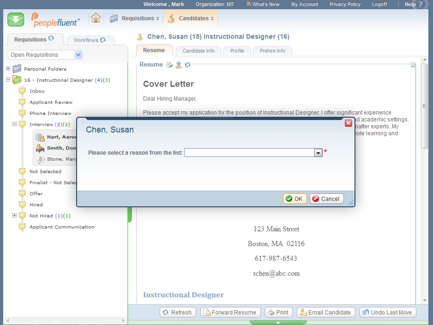Click the download resume icon

click(179, 65)
